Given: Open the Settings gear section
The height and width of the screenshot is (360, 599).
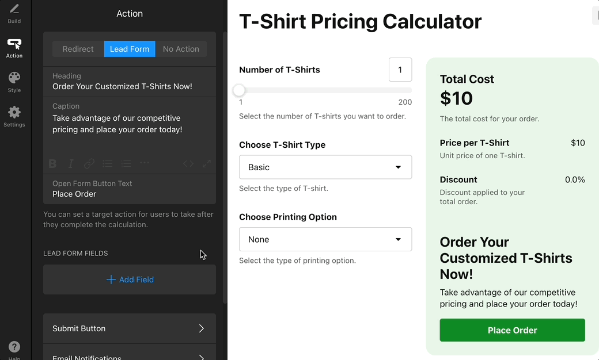Looking at the screenshot, I should pos(14,116).
